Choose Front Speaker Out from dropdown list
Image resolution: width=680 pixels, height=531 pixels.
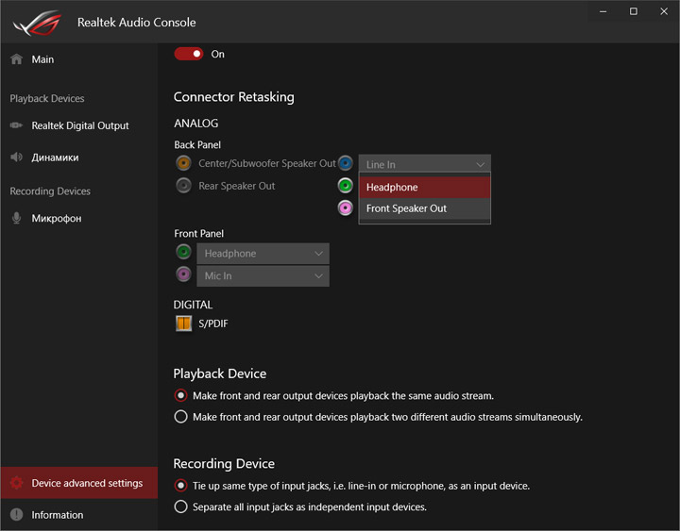point(425,208)
